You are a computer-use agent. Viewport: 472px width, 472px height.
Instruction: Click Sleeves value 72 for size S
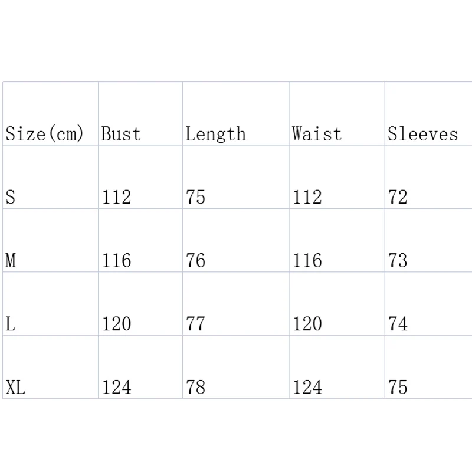(398, 197)
